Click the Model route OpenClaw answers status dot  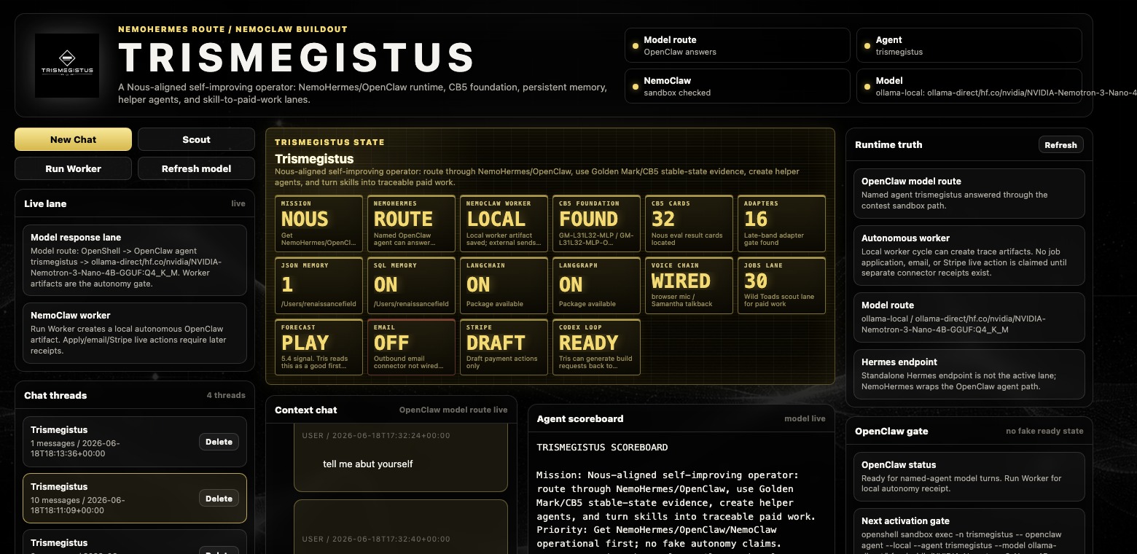pyautogui.click(x=636, y=46)
